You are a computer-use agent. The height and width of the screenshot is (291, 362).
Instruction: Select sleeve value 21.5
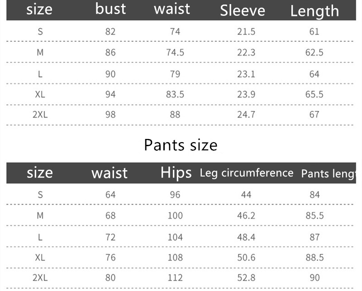tap(246, 32)
